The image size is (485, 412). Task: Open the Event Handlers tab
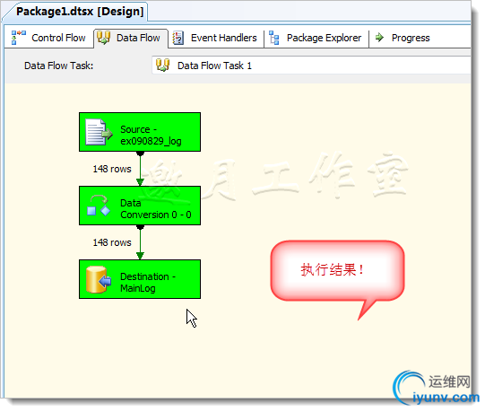click(216, 38)
